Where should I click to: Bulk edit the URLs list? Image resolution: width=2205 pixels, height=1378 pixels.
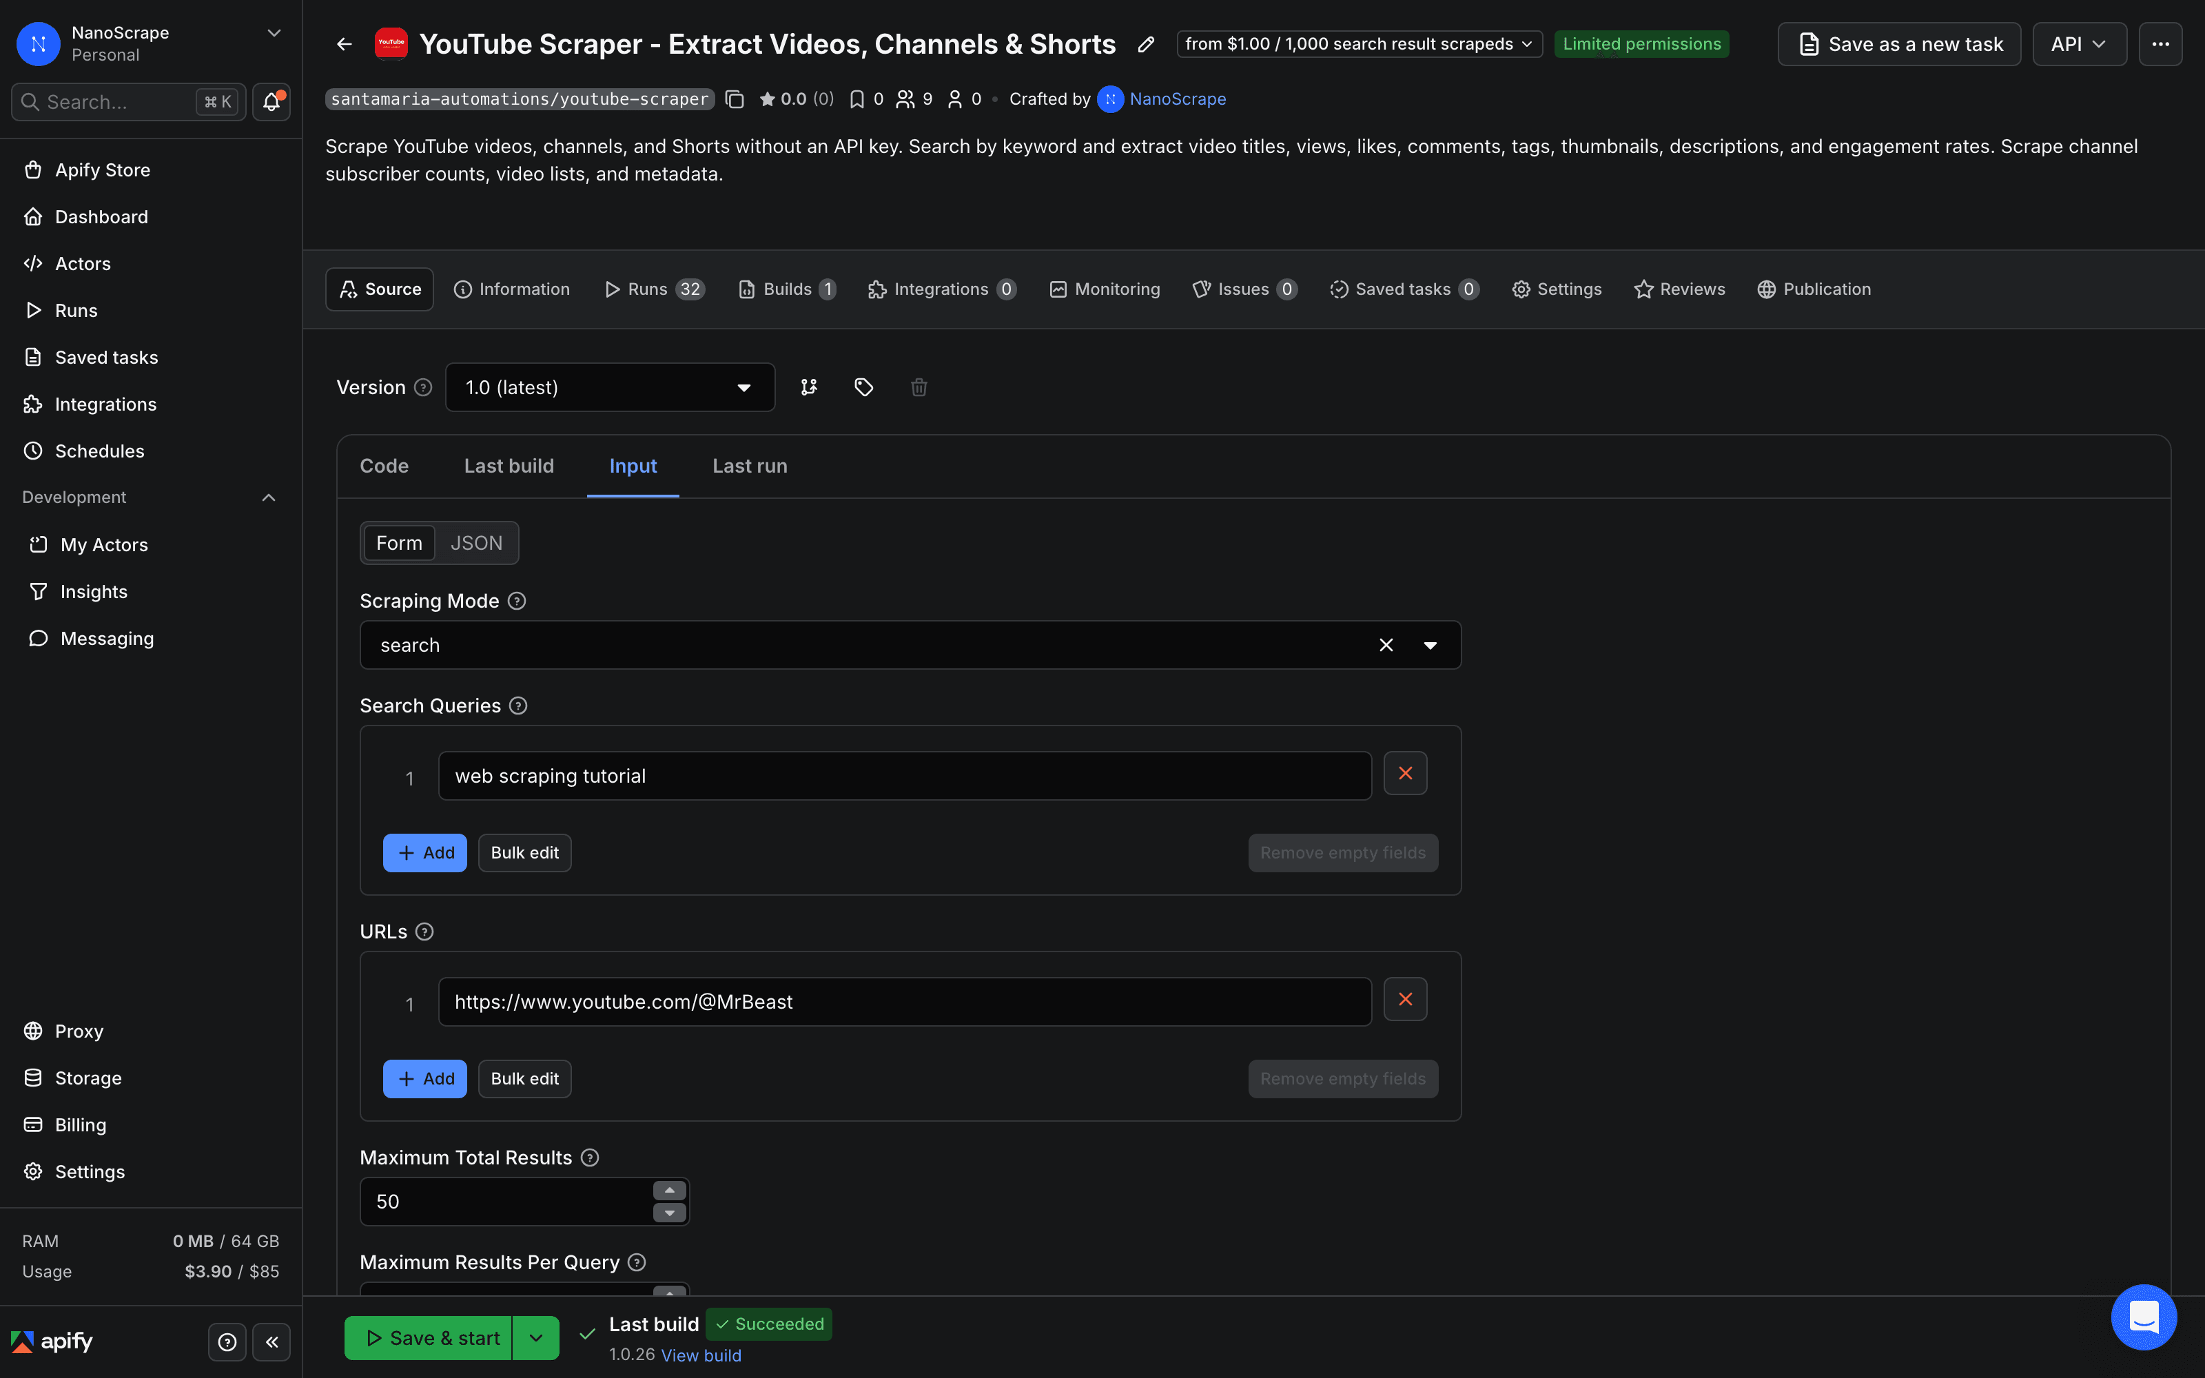(x=525, y=1079)
